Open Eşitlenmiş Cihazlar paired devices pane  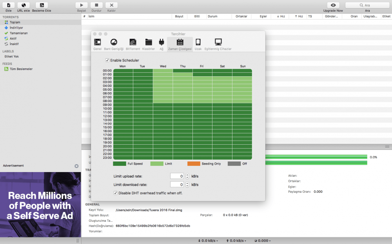tap(218, 45)
